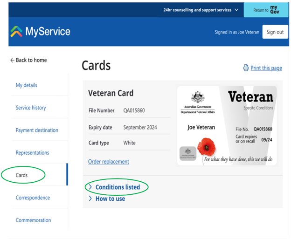Viewport: 291px width, 240px height.
Task: Expand the Conditions listed section
Action: [x=117, y=187]
